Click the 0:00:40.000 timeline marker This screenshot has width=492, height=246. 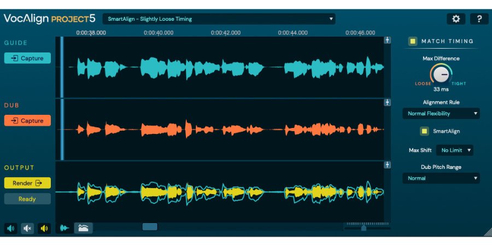(x=159, y=33)
